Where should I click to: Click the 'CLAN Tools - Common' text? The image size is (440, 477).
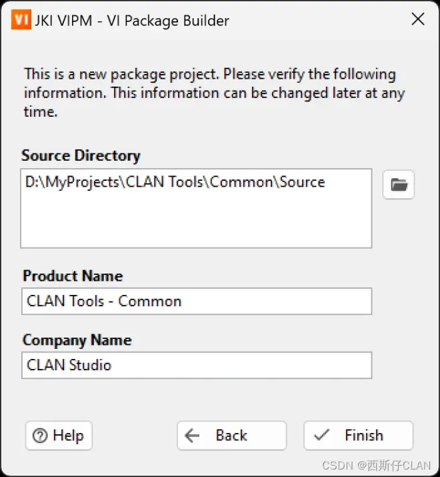click(104, 301)
